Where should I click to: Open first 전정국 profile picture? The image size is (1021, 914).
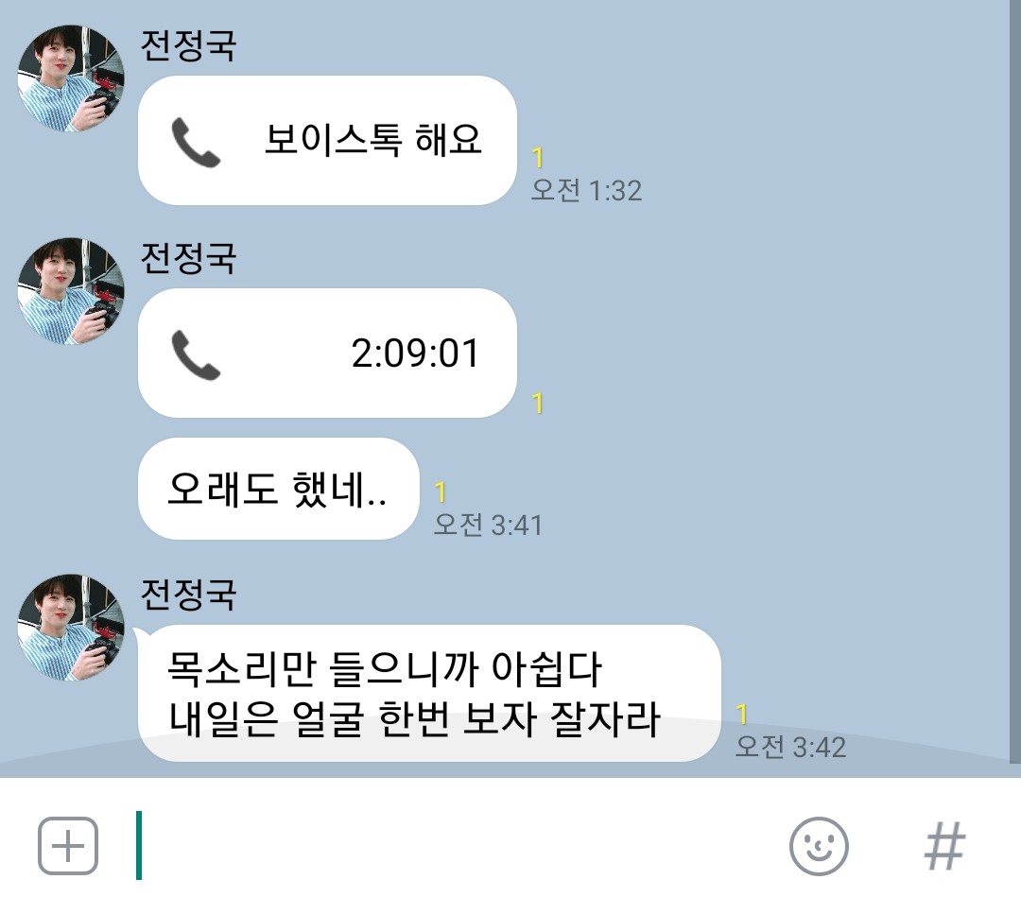click(70, 78)
